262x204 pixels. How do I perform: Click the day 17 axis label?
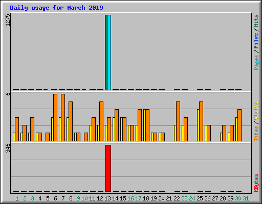coord(138,198)
